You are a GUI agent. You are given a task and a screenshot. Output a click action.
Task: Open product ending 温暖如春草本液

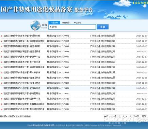point(24,67)
